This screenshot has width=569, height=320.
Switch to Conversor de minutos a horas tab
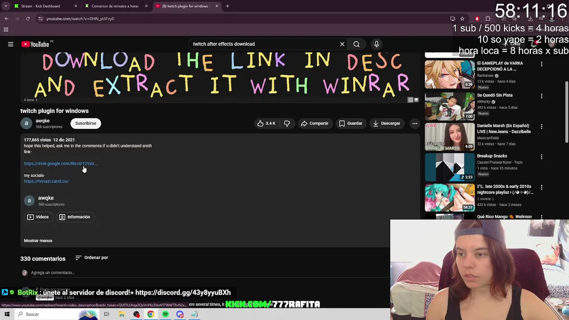coord(115,6)
